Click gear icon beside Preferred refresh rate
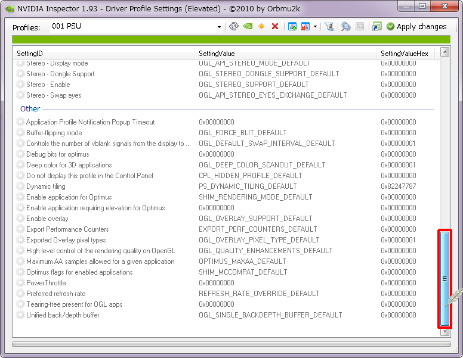Viewport: 463px width, 358px height. tap(20, 294)
